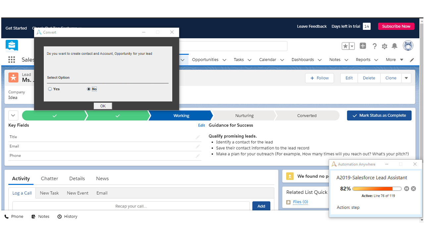Click the Nurturing stage in path
This screenshot has height=239, width=424.
tap(244, 116)
